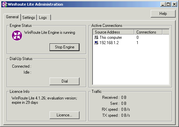Maximize the WinRoute Lite Administration window
Image resolution: width=179 pixels, height=127 pixels.
click(x=168, y=4)
